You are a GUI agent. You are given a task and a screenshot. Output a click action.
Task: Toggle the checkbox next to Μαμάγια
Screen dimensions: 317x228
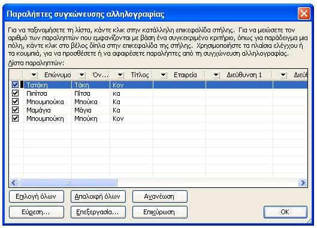15,110
